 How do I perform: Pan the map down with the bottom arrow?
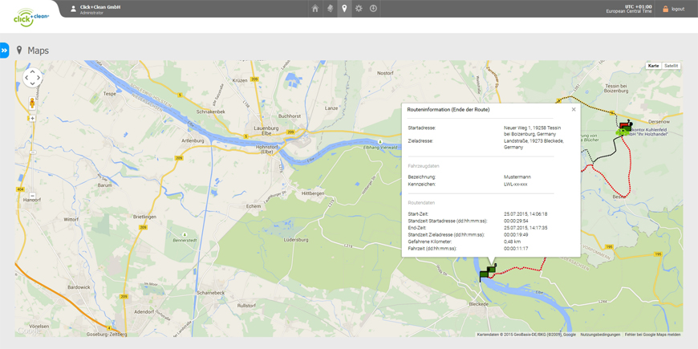[x=32, y=83]
